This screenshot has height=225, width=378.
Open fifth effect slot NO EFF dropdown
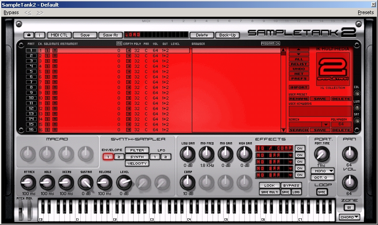point(291,175)
